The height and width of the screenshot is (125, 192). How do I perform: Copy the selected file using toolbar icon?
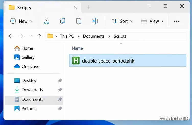click(x=63, y=21)
